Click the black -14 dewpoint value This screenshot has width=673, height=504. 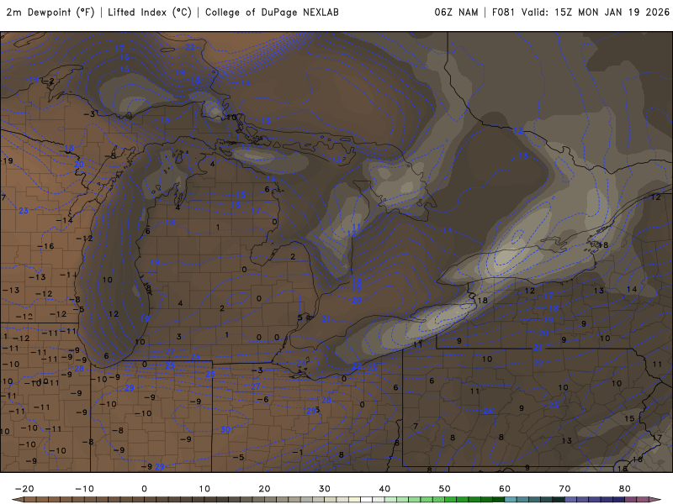65,220
